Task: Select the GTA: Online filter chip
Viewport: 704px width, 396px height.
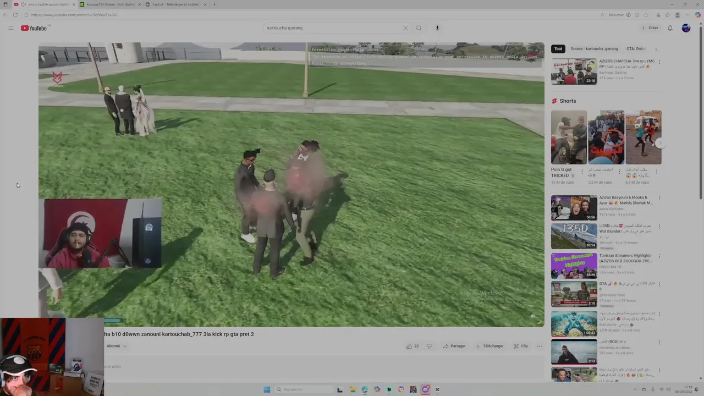Action: 636,49
